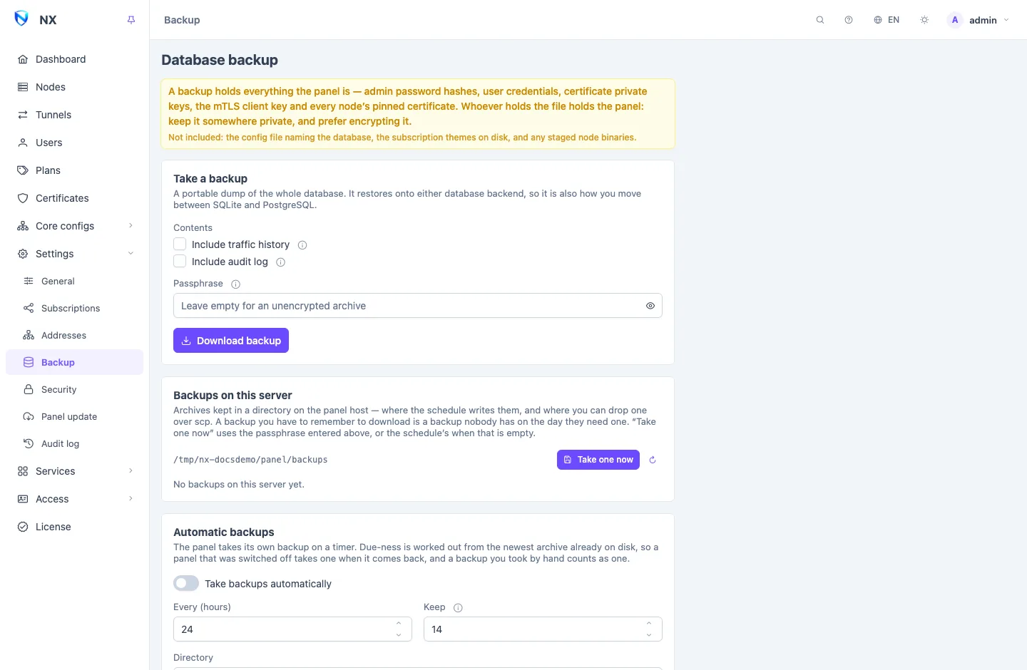This screenshot has height=670, width=1027.
Task: Open the Certificates page
Action: point(74,198)
